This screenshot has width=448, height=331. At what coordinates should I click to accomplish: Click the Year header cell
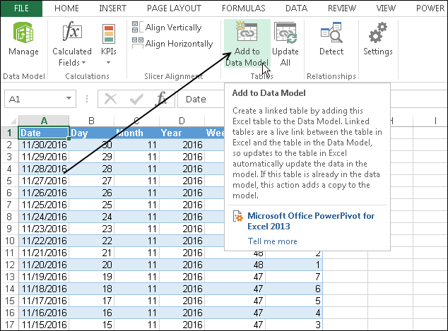(x=182, y=133)
